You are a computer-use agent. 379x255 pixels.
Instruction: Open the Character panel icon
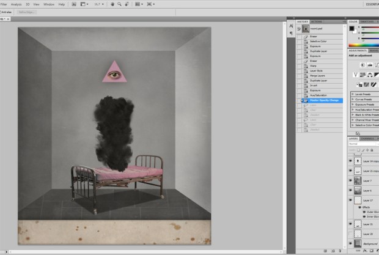[291, 26]
